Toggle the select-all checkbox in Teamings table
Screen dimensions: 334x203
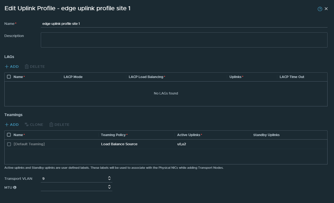pyautogui.click(x=9, y=135)
